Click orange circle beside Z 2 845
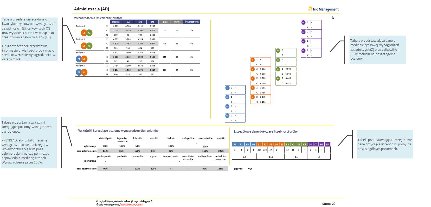 [x=253, y=97]
